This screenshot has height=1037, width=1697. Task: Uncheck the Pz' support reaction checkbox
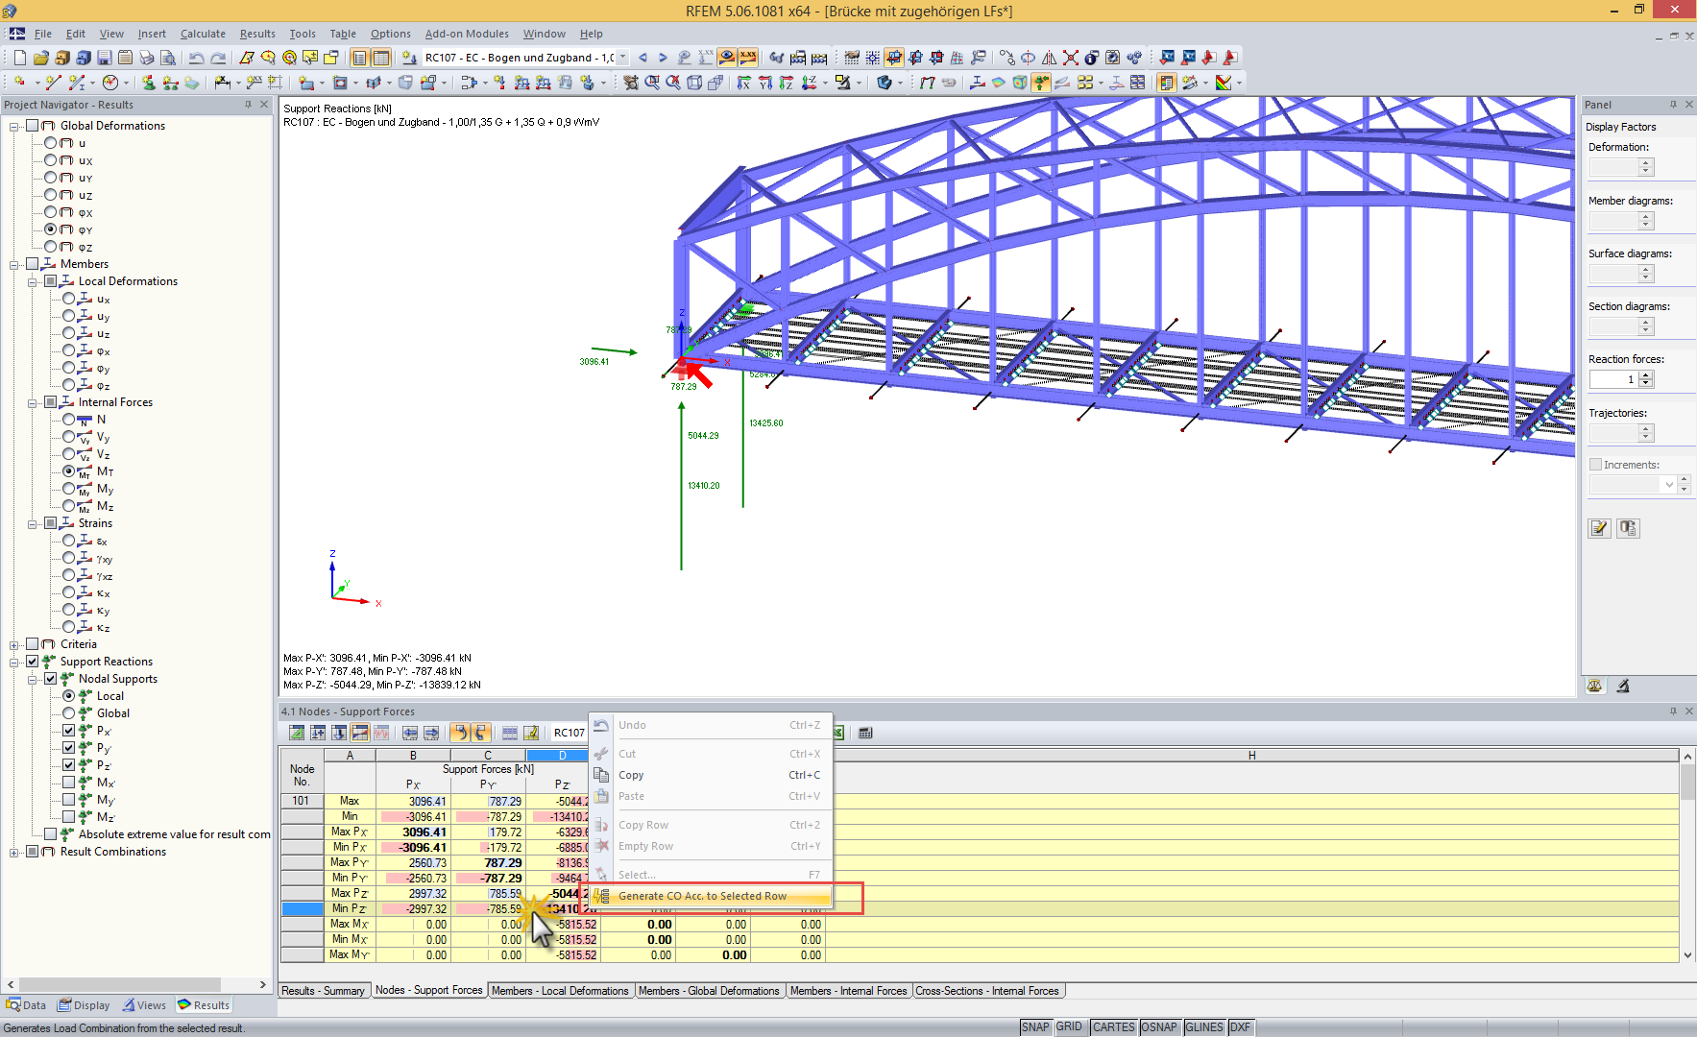tap(69, 765)
